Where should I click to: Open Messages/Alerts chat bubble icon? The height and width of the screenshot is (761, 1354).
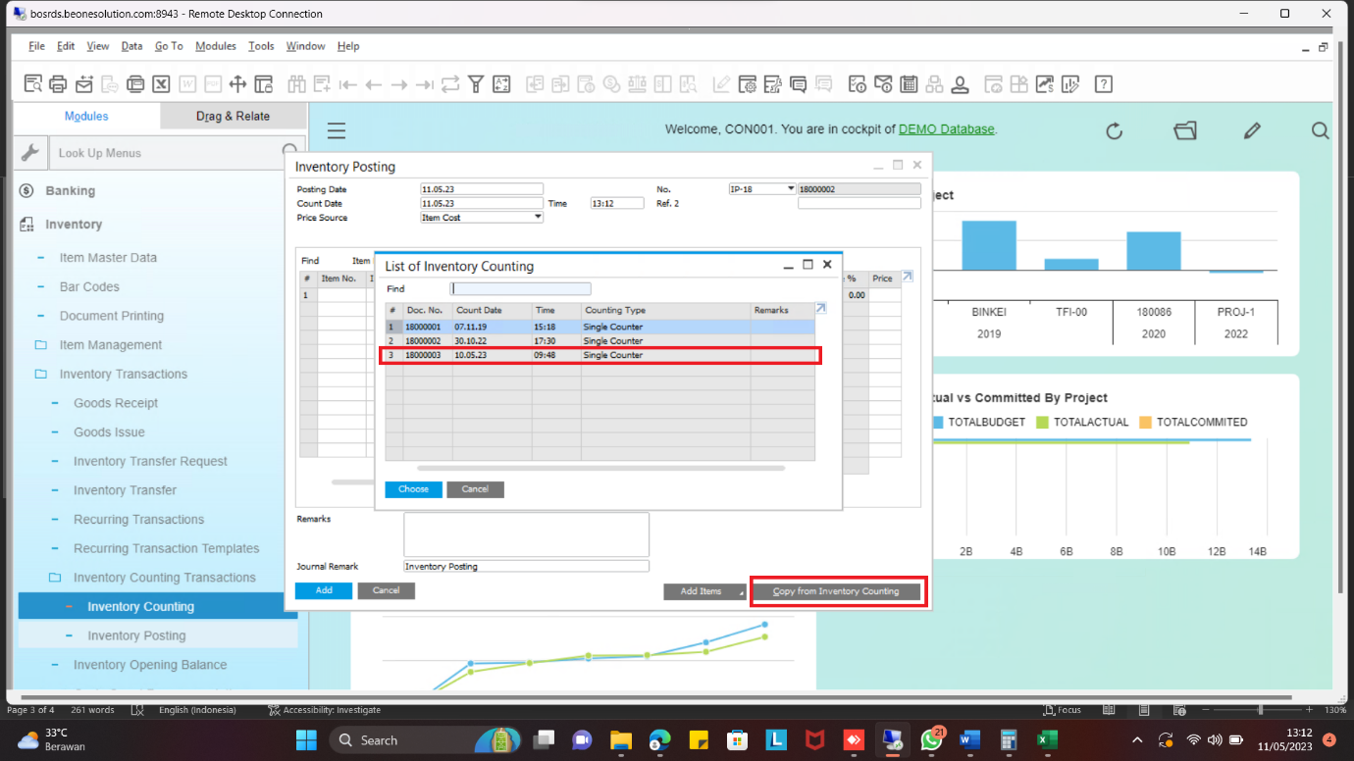point(798,84)
